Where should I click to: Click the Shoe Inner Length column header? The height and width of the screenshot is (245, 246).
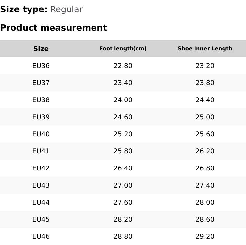205,49
